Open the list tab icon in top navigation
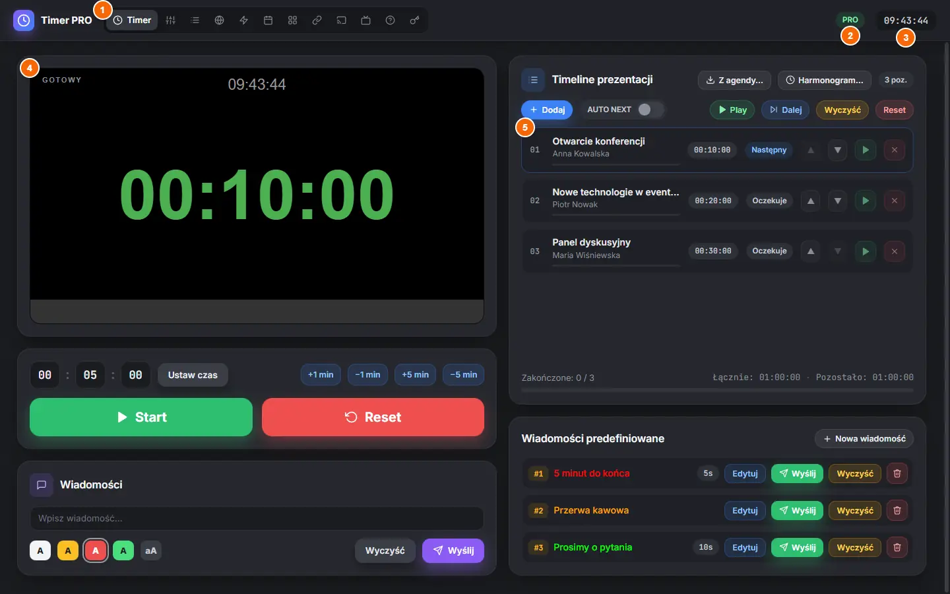The image size is (950, 594). tap(195, 20)
